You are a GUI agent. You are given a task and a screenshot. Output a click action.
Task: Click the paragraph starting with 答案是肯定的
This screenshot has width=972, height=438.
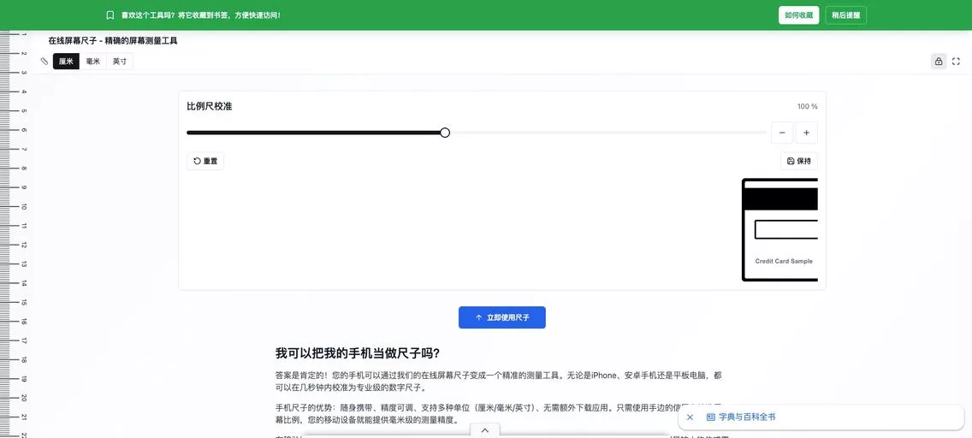pyautogui.click(x=498, y=382)
